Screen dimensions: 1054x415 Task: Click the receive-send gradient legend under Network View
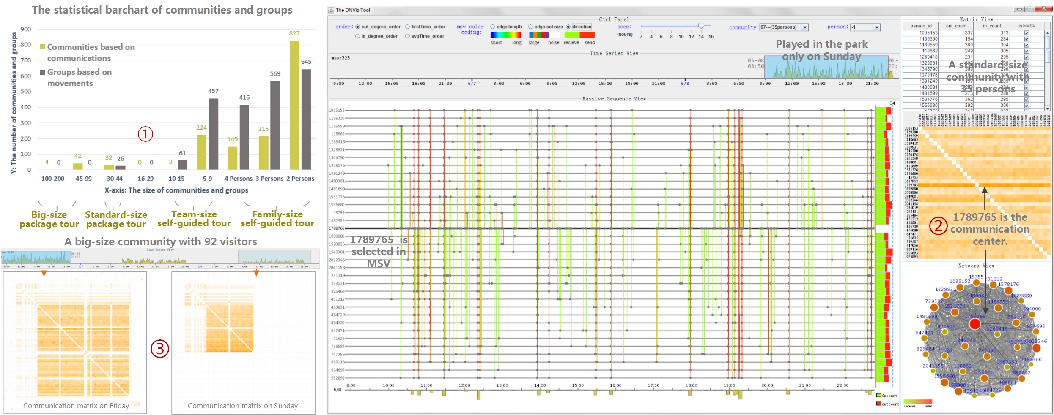click(918, 402)
